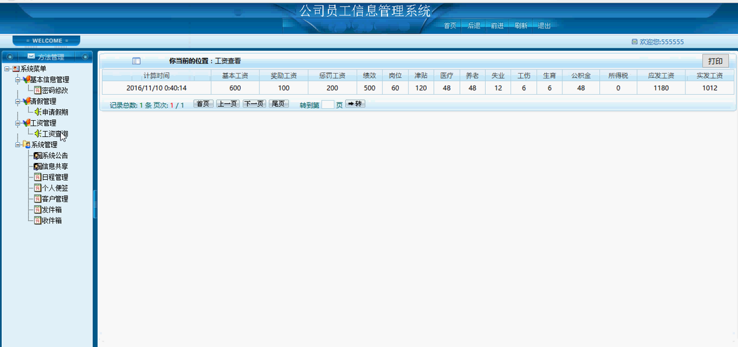
Task: Click the round button right of 方法管理
Action: click(x=86, y=57)
